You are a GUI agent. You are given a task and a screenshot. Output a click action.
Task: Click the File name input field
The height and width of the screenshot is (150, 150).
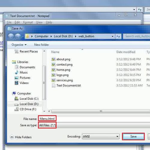tap(94, 119)
